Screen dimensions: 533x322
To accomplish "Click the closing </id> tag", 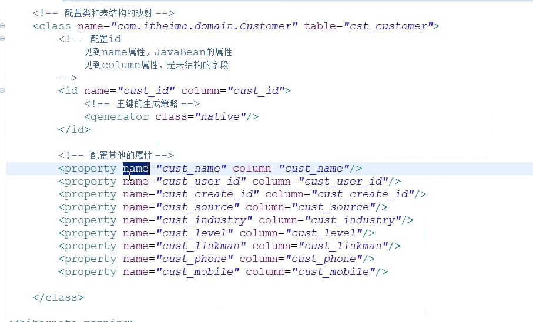I will 74,129.
